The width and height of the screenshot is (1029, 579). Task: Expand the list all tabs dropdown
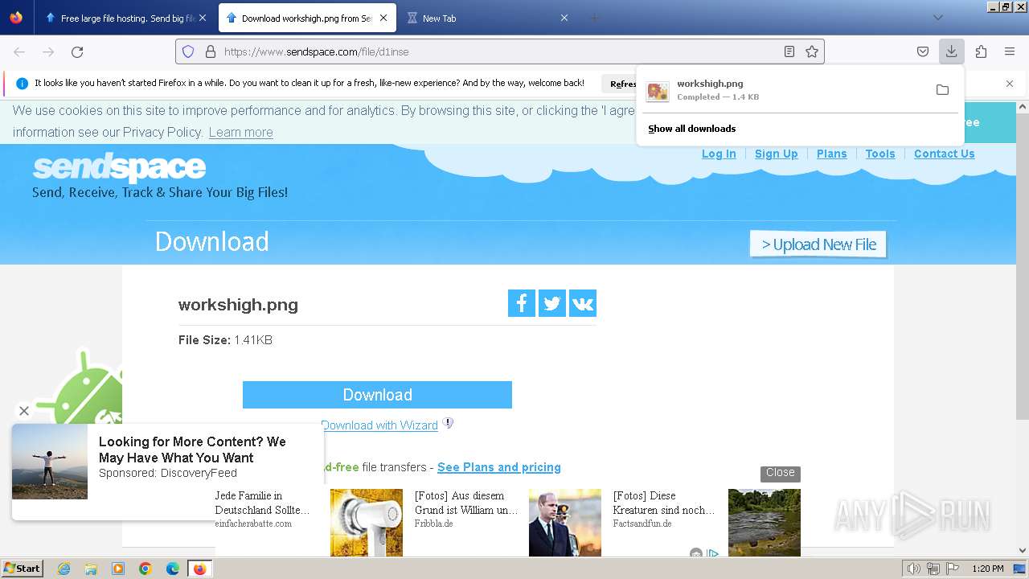pos(937,18)
